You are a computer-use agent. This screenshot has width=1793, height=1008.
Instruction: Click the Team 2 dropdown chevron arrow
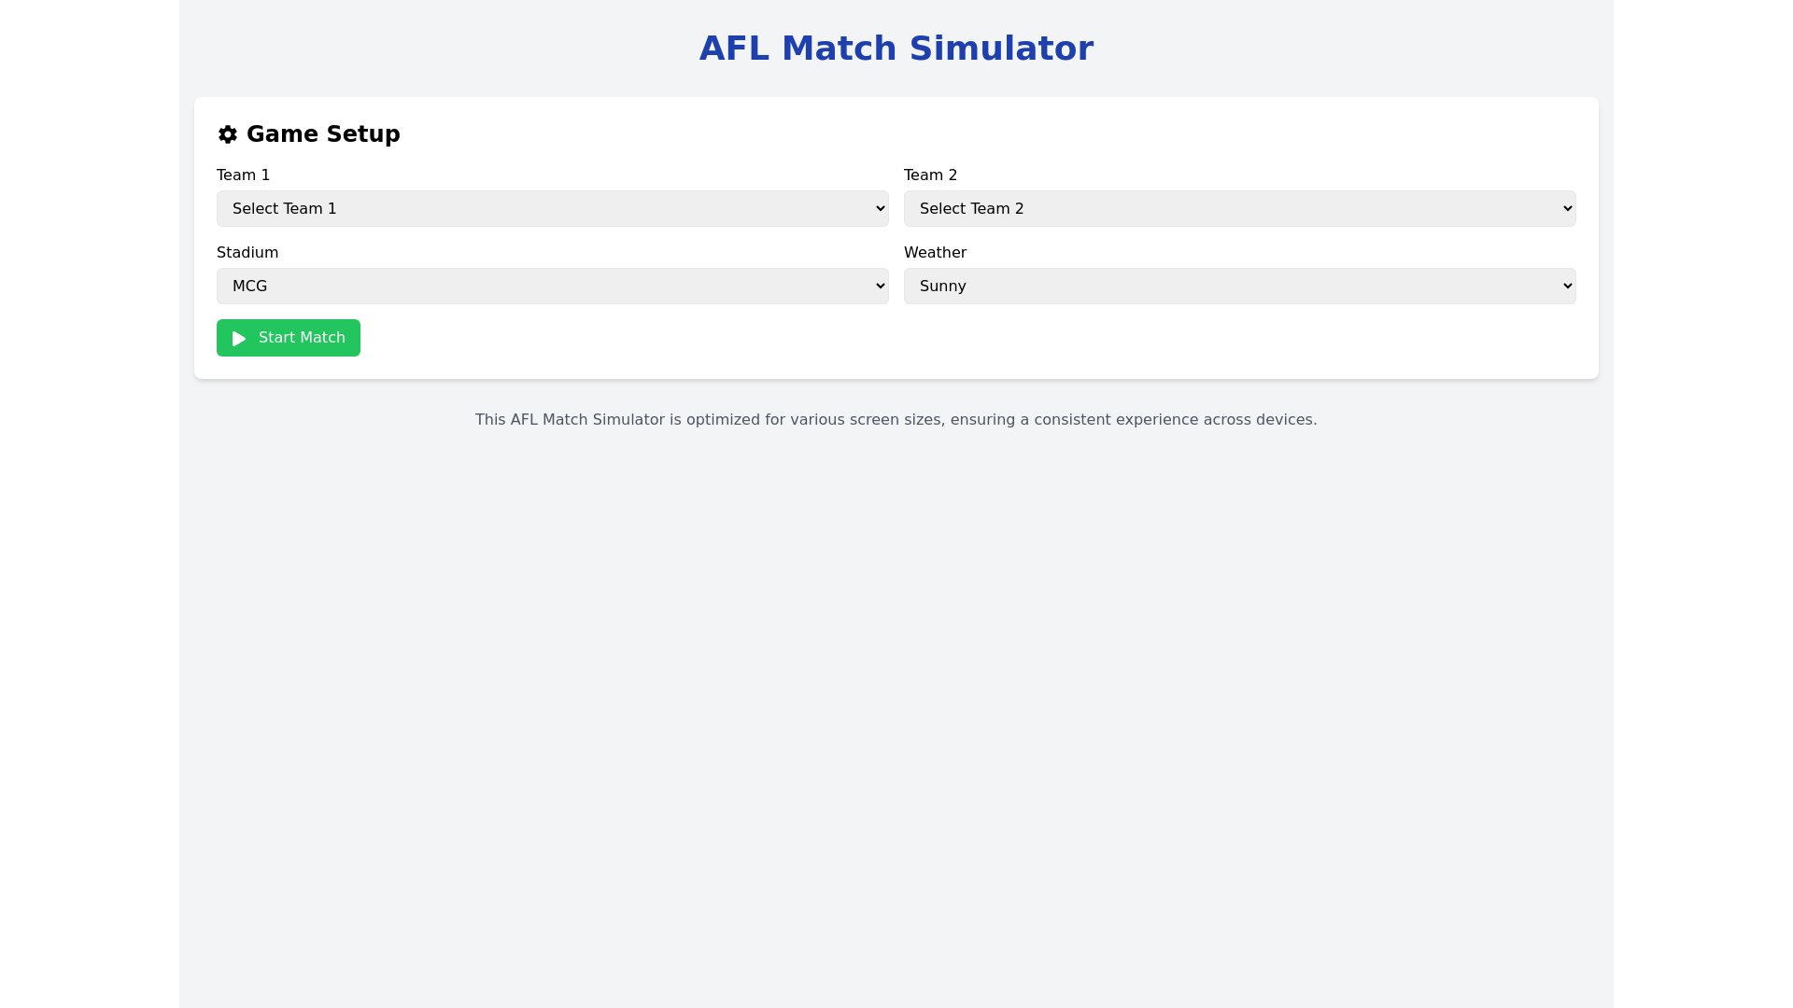pos(1567,209)
